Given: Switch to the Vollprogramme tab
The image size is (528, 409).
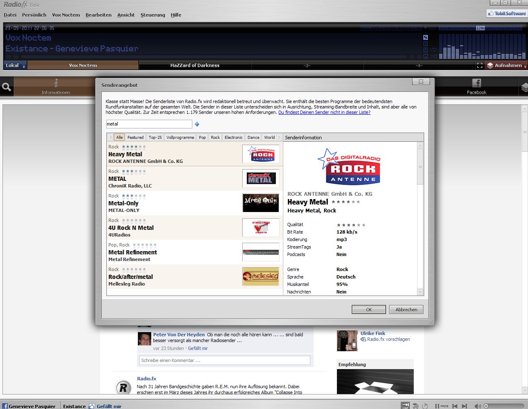Looking at the screenshot, I should [x=180, y=137].
